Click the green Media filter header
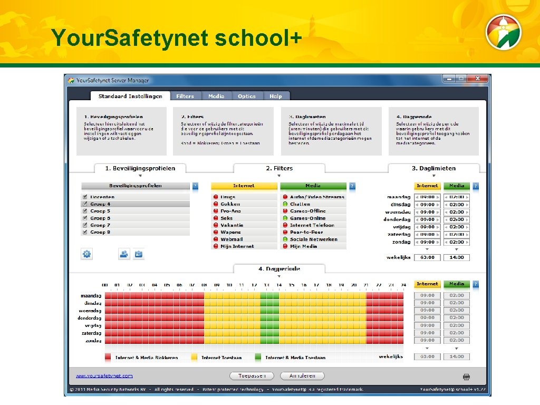Image resolution: width=540 pixels, height=405 pixels. click(313, 186)
